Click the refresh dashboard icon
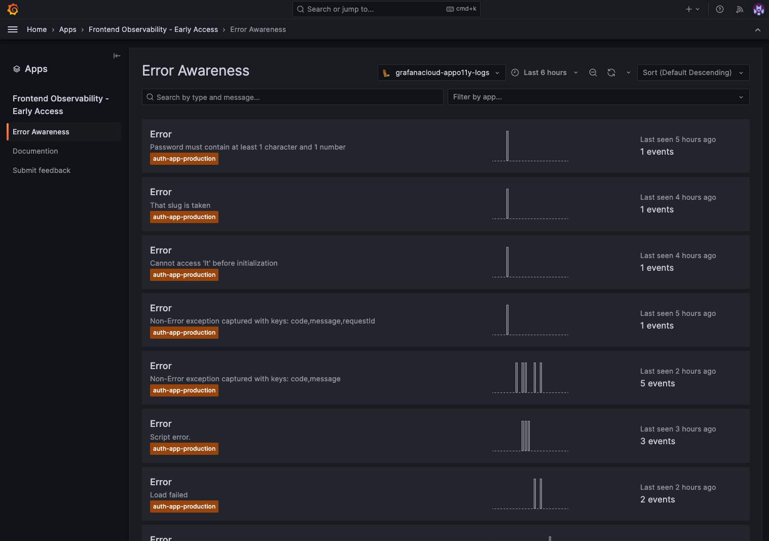 pos(611,73)
